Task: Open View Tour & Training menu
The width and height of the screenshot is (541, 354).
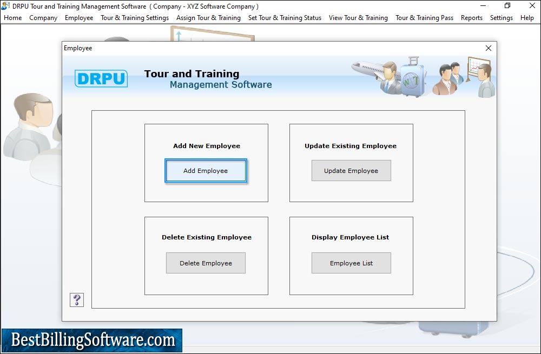Action: pyautogui.click(x=358, y=18)
